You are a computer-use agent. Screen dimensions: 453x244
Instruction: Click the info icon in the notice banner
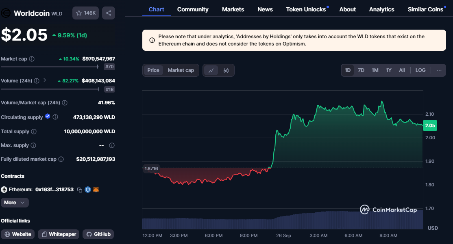tap(152, 40)
